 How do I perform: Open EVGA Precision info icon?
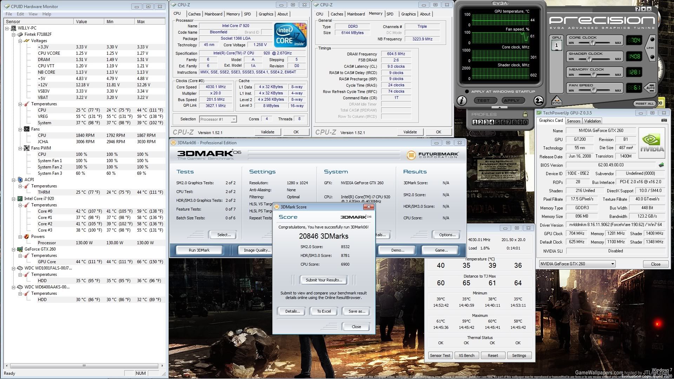click(462, 101)
